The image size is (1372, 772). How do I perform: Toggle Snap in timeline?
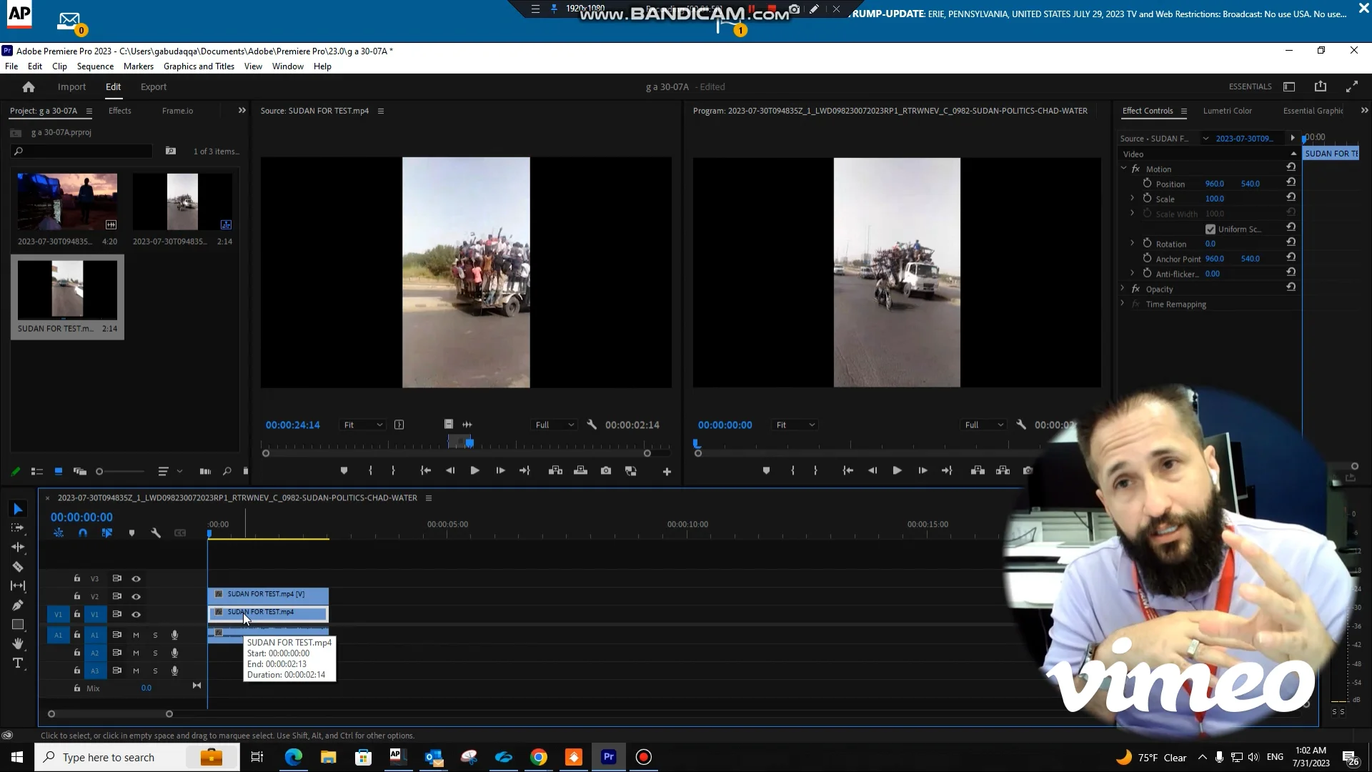(x=83, y=533)
